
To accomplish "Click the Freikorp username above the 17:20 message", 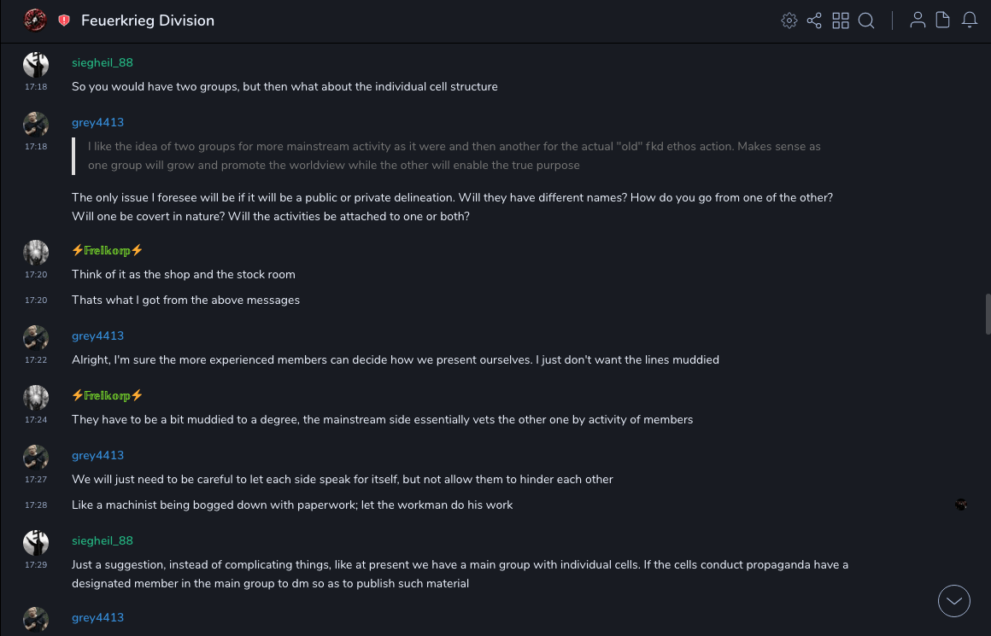I will (x=107, y=250).
